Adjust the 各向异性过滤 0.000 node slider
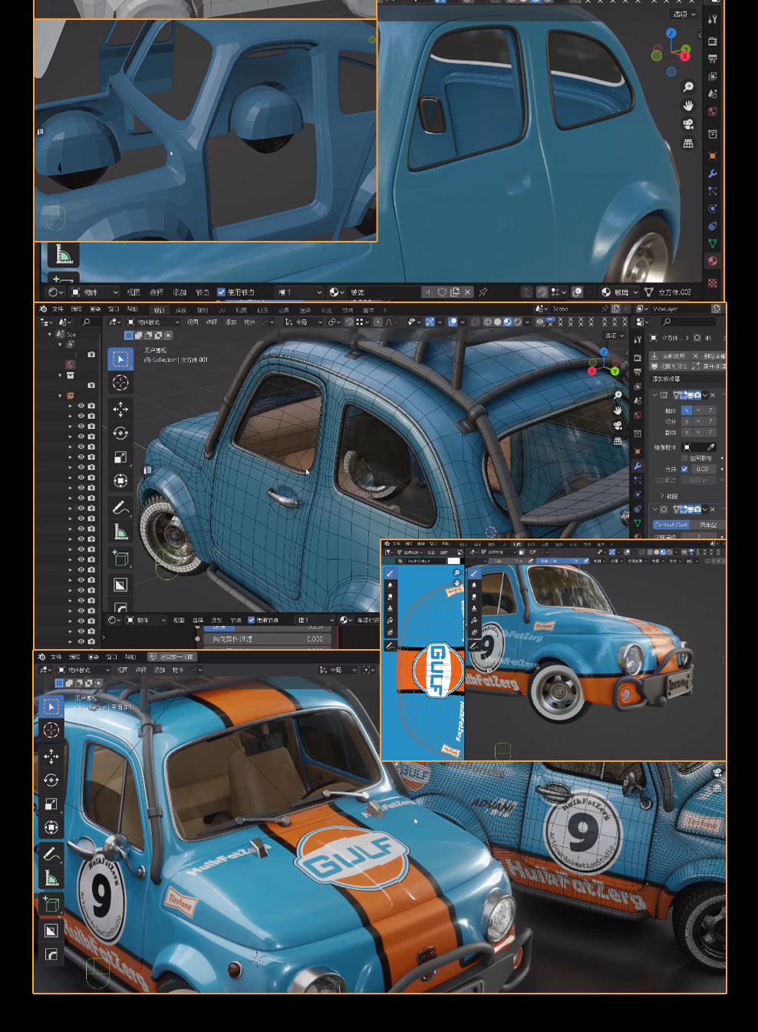The height and width of the screenshot is (1032, 758). click(x=268, y=638)
